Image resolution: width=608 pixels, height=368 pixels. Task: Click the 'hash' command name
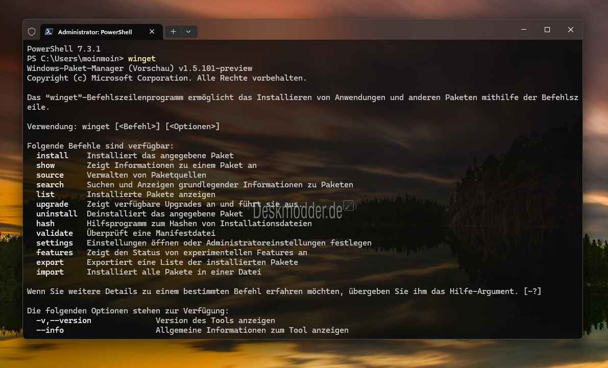[x=45, y=224]
